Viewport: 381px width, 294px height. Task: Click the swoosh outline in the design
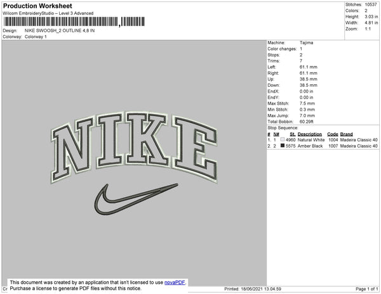tap(136, 199)
